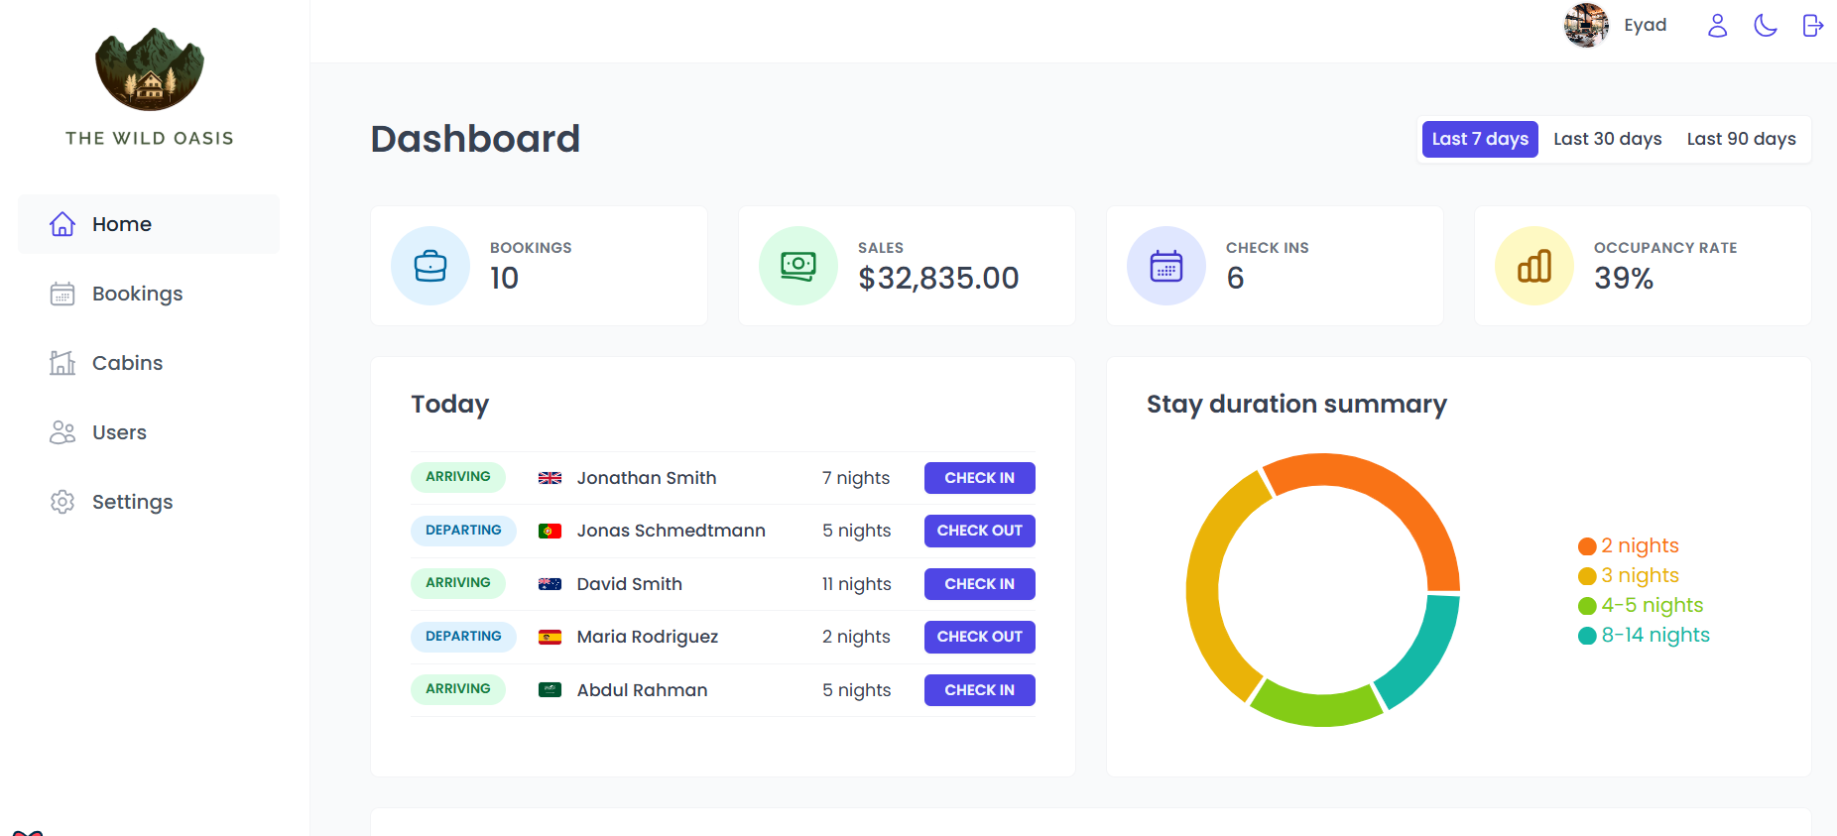
Task: Click the orange 2 nights legend swatch
Action: tap(1587, 546)
